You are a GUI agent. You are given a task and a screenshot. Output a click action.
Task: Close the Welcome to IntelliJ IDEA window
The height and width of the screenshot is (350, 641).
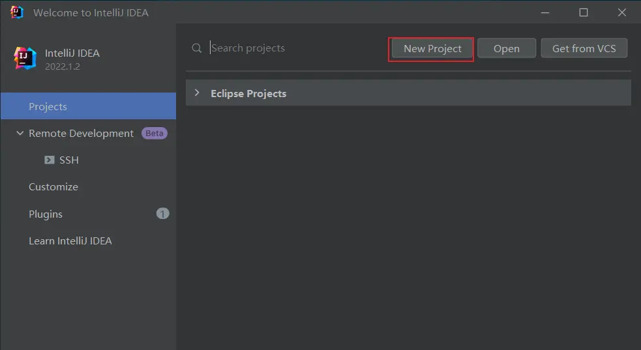pos(621,12)
